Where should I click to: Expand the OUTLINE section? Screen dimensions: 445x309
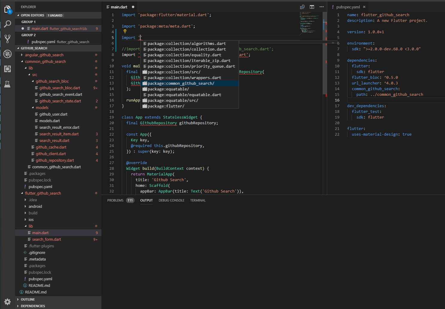click(x=18, y=299)
